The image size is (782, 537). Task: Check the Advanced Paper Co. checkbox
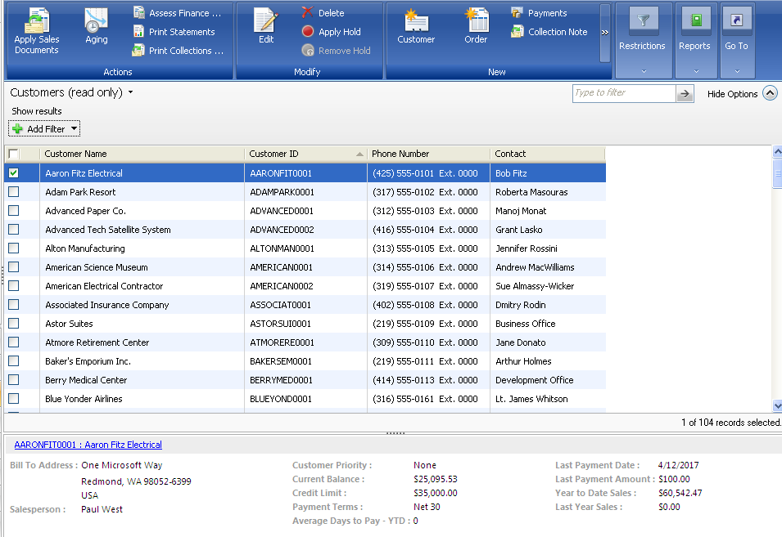[13, 211]
